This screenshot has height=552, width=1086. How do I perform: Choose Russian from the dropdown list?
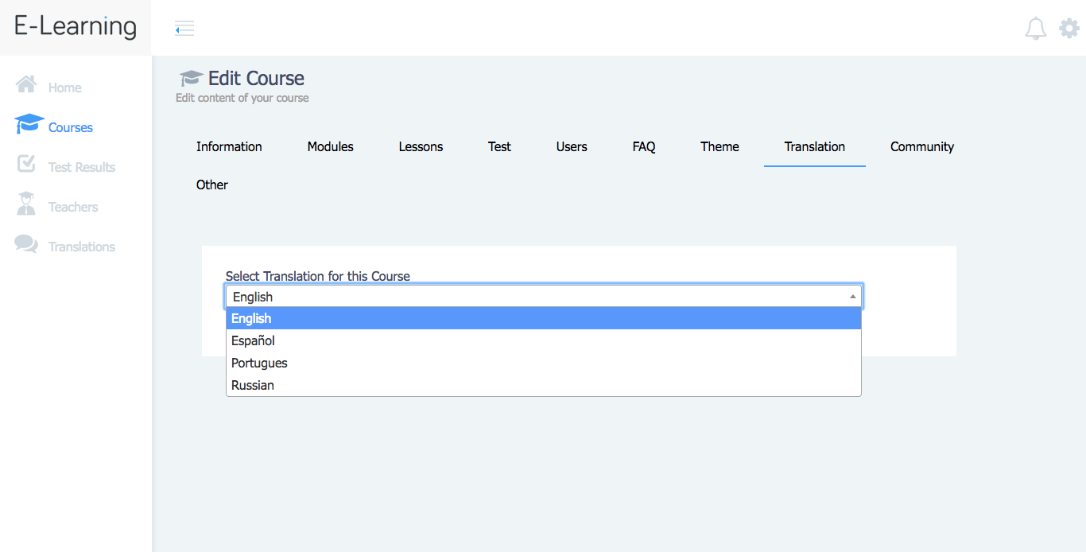[x=544, y=385]
